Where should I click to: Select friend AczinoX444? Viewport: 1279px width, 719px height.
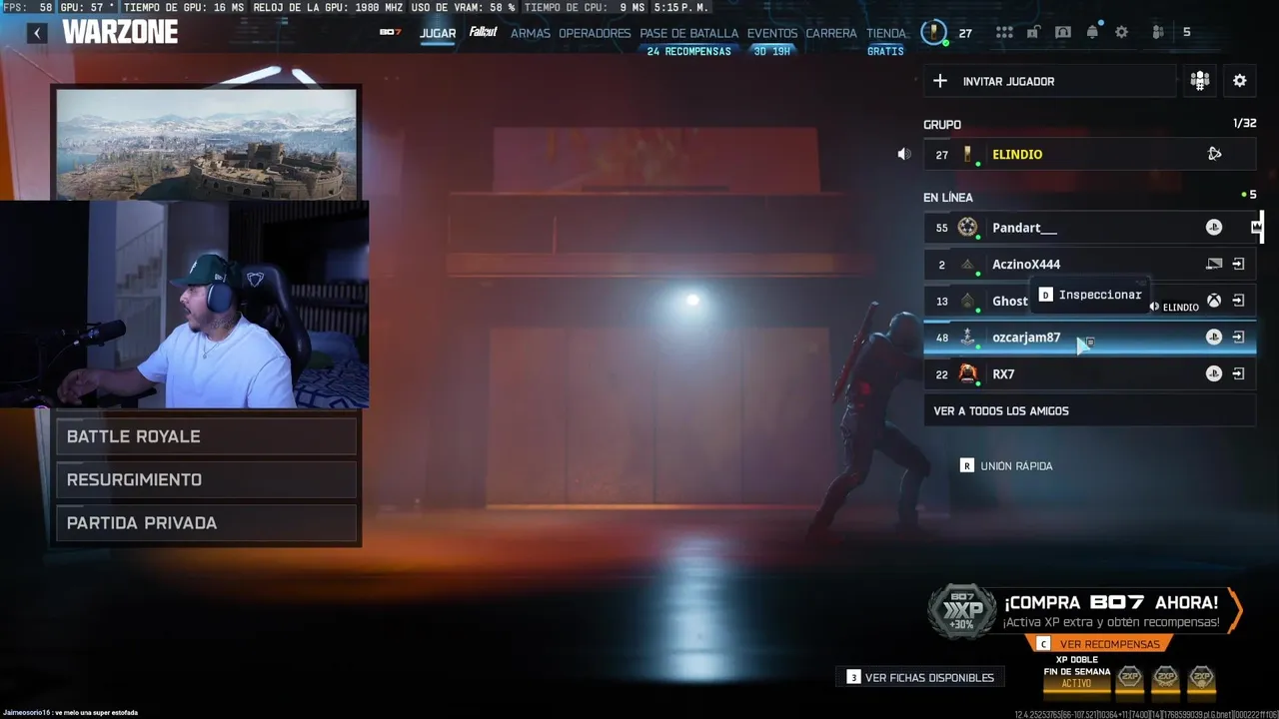[1089, 264]
